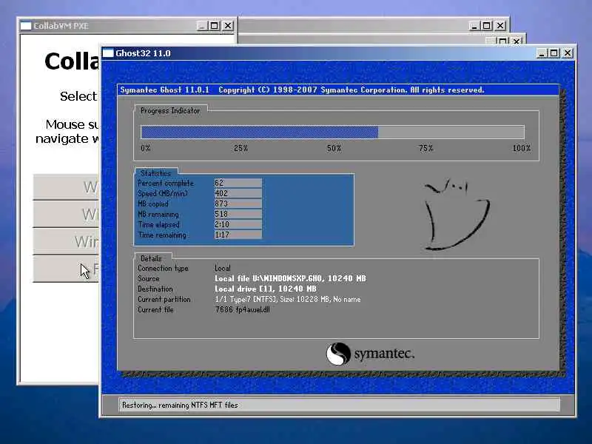Close the Ghost32 11.0 window
Screen dimensions: 592x444
(567, 53)
